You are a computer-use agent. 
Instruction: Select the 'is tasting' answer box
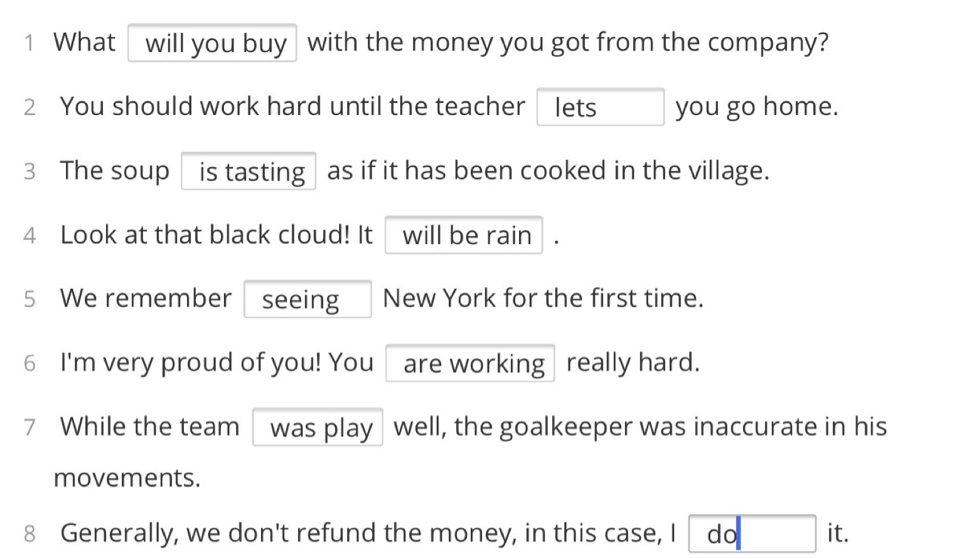pyautogui.click(x=248, y=171)
